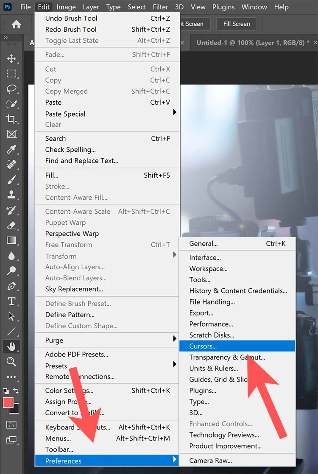The width and height of the screenshot is (318, 474).
Task: Open General preferences
Action: point(237,244)
